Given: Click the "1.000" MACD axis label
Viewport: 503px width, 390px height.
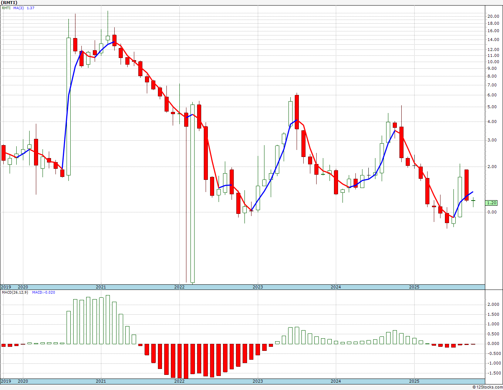Looking at the screenshot, I should pos(493,324).
